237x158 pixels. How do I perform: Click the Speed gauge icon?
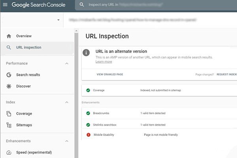click(x=9, y=152)
